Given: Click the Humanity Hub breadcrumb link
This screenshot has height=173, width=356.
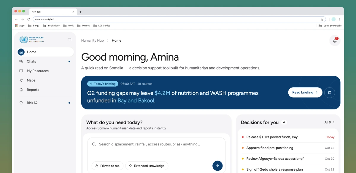Looking at the screenshot, I should [93, 41].
